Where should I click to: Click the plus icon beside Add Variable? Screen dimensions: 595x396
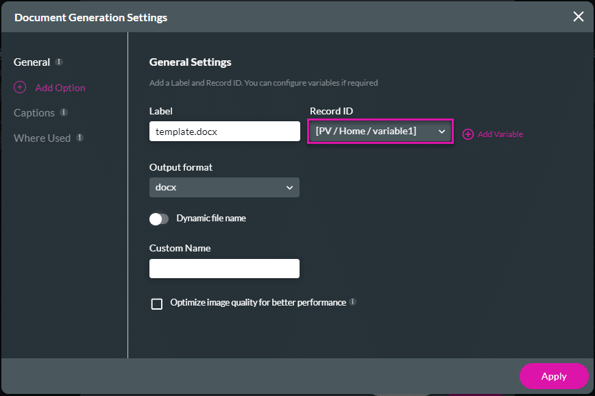pyautogui.click(x=467, y=134)
